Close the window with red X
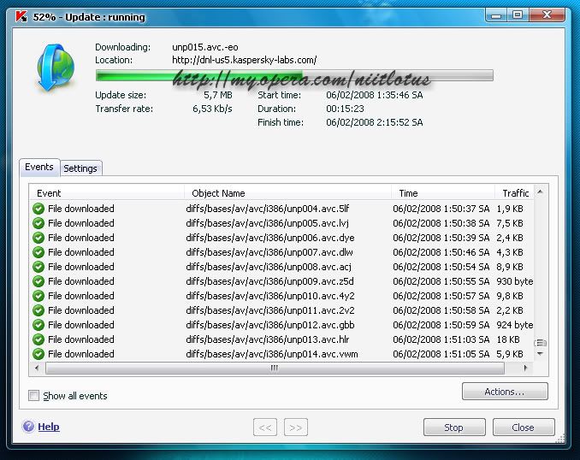This screenshot has height=460, width=580. 547,15
